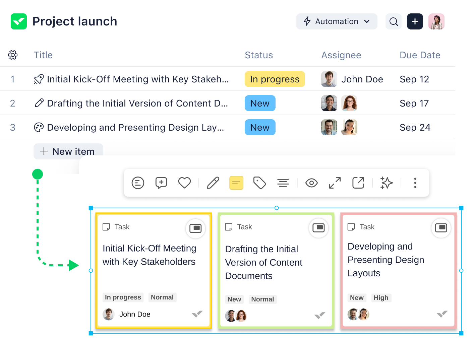Click New tag on Drafting card
Viewport: 472px width, 343px height.
coord(234,299)
